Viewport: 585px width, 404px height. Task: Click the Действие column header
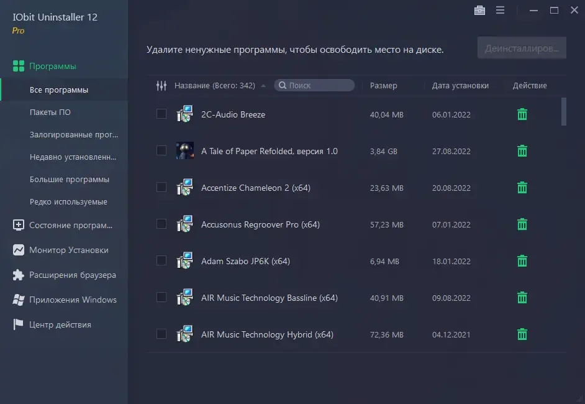pyautogui.click(x=529, y=86)
